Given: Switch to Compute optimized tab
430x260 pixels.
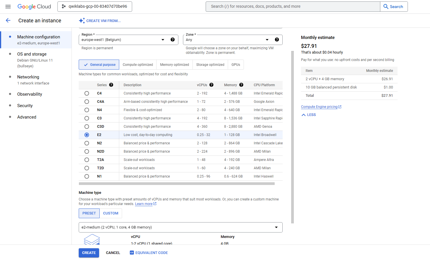Looking at the screenshot, I should pos(138,65).
